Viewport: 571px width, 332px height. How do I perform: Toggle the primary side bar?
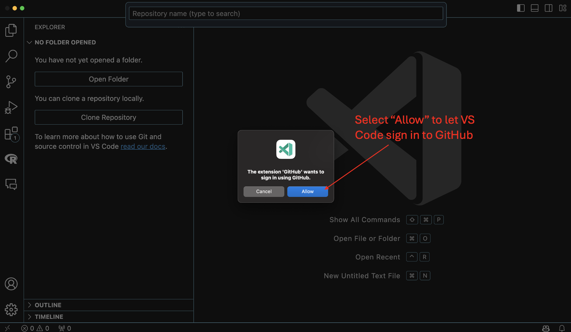[521, 8]
